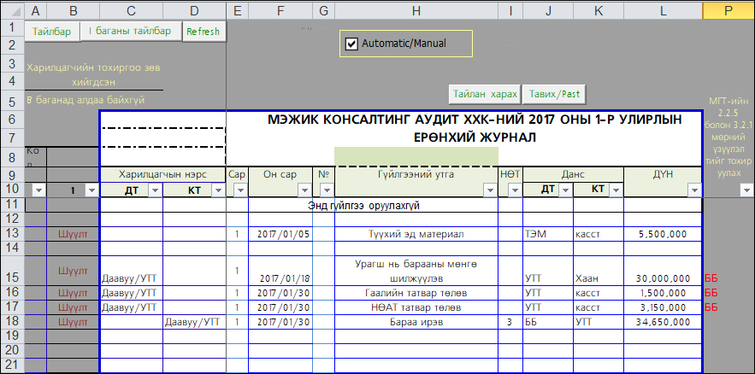Toggle the Automatic/Manual checkbox
755x374 pixels.
coord(351,44)
